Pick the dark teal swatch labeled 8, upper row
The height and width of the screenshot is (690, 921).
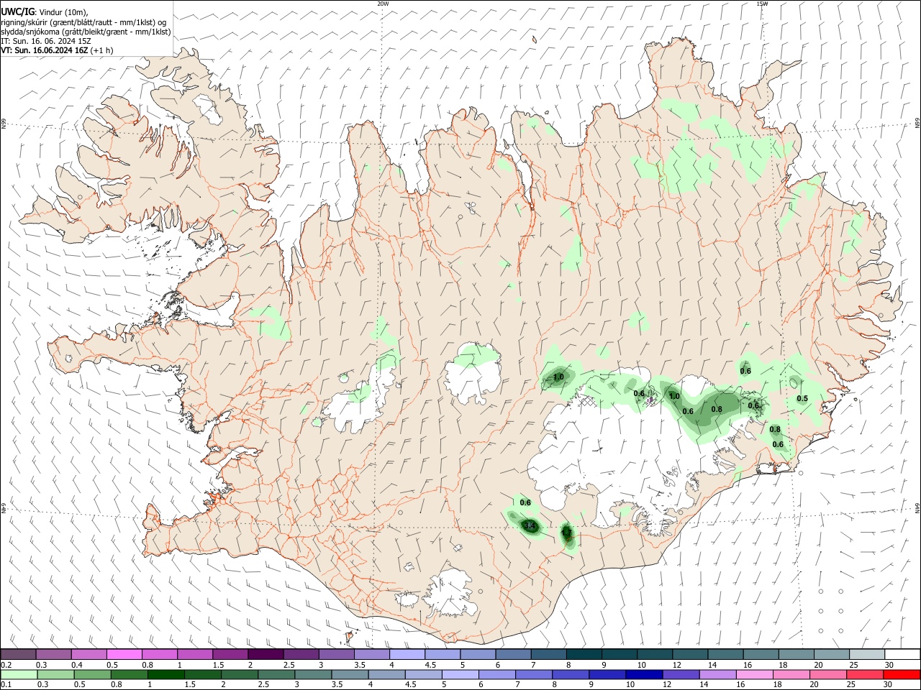[x=584, y=655]
